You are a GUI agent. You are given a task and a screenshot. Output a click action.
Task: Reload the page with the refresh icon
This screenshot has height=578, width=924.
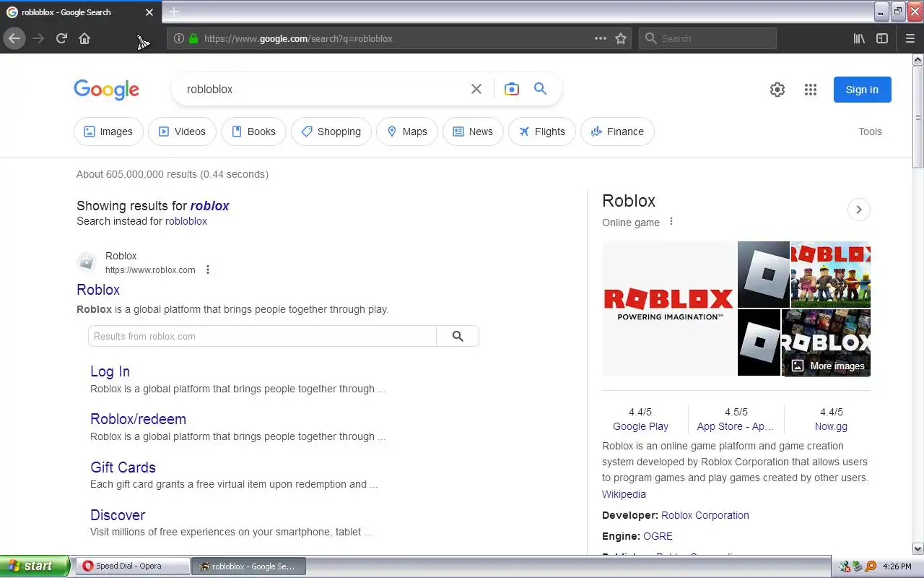click(x=61, y=38)
